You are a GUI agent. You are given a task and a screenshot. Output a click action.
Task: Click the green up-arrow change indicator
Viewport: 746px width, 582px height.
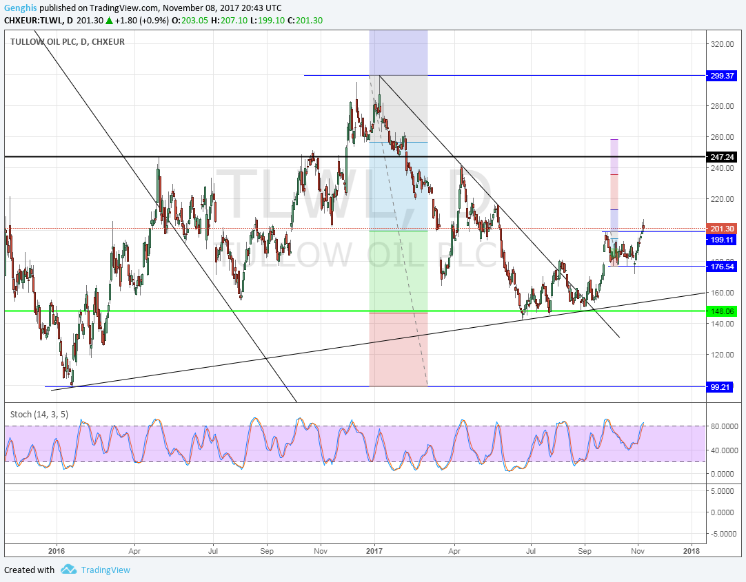tap(109, 21)
